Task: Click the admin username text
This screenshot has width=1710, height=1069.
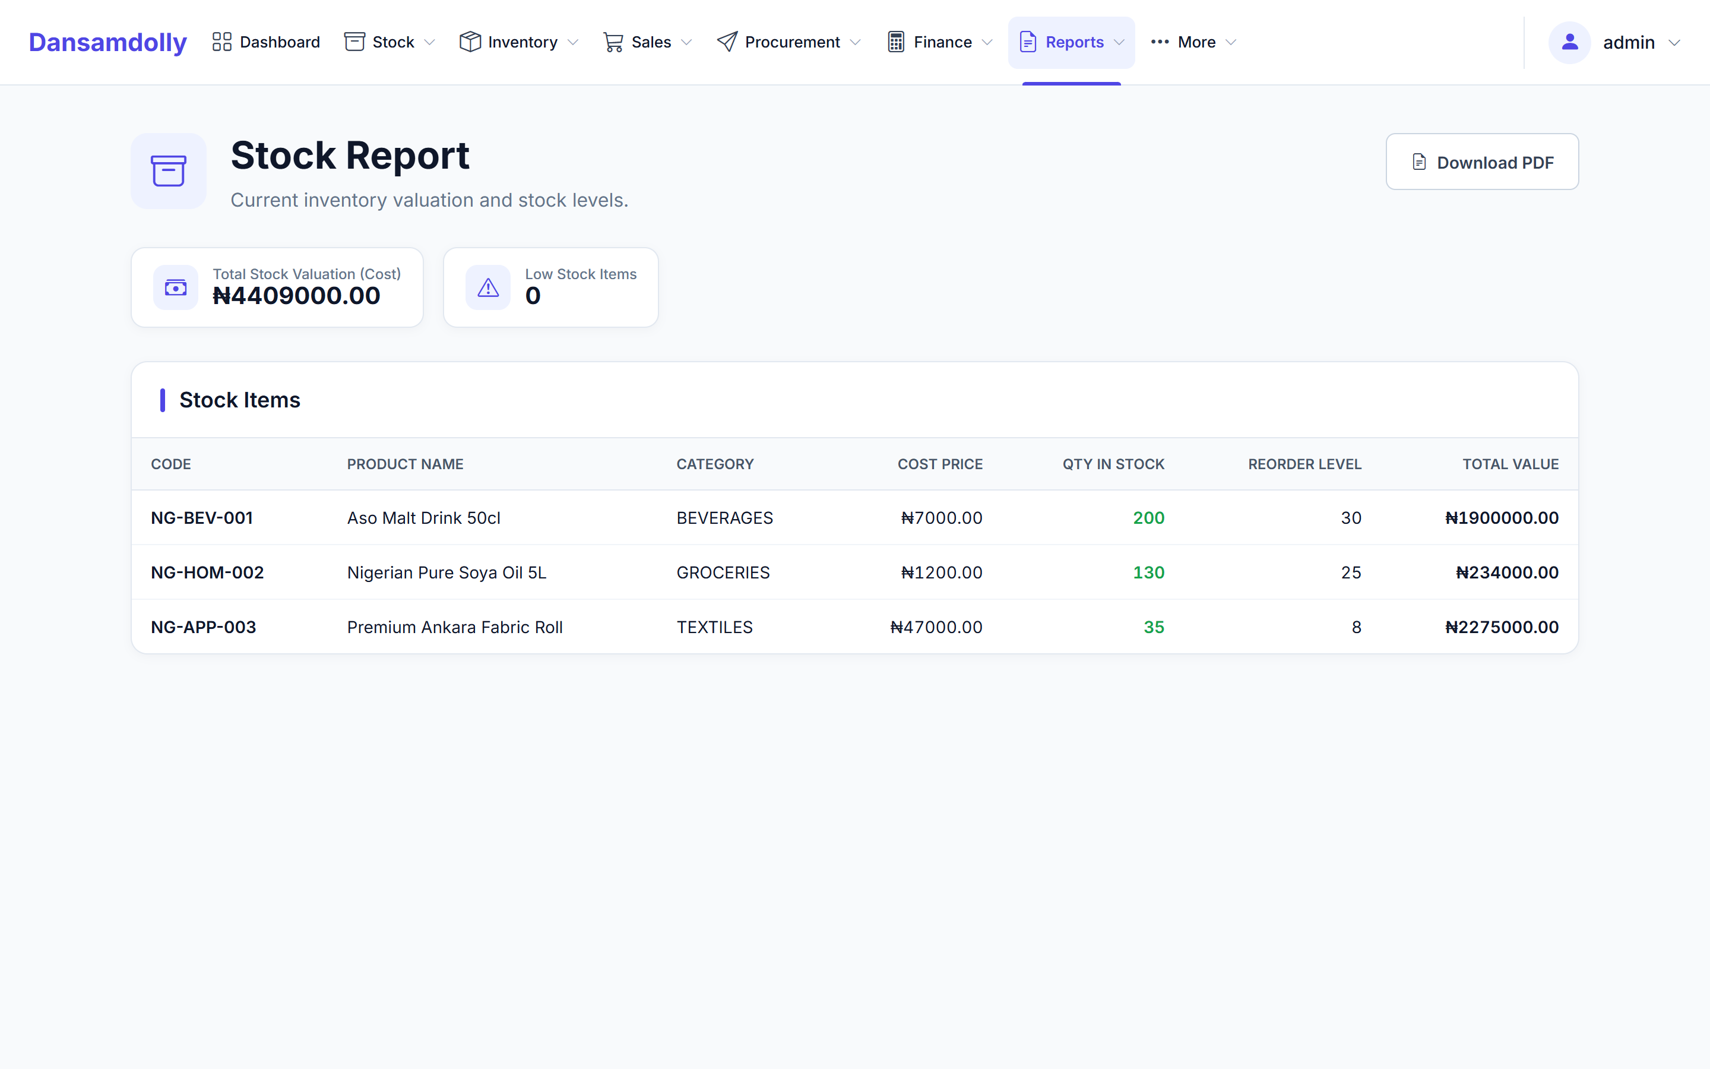Action: (1629, 42)
